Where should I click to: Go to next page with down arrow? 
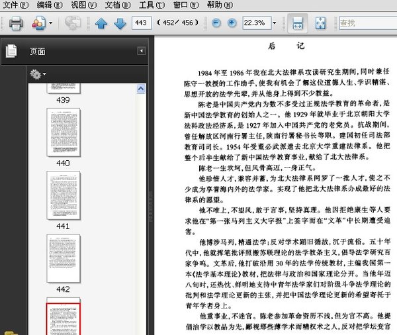[x=120, y=24]
